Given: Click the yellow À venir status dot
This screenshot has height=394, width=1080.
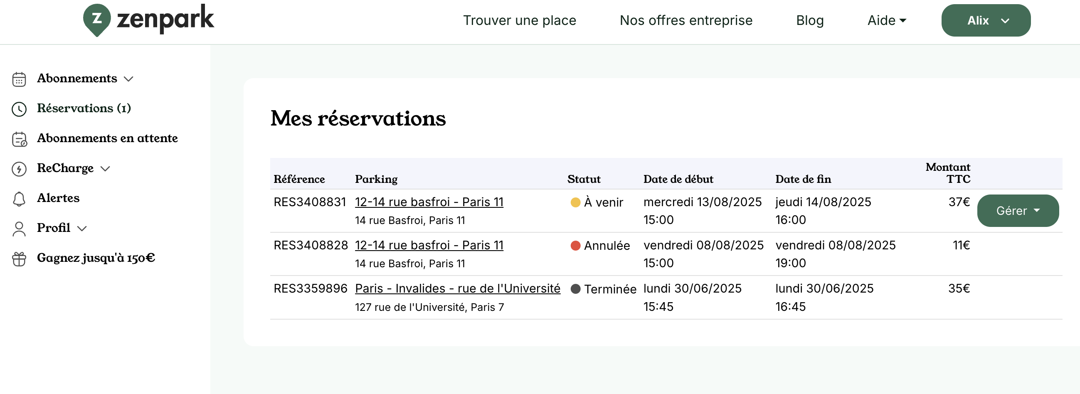Looking at the screenshot, I should (x=575, y=202).
